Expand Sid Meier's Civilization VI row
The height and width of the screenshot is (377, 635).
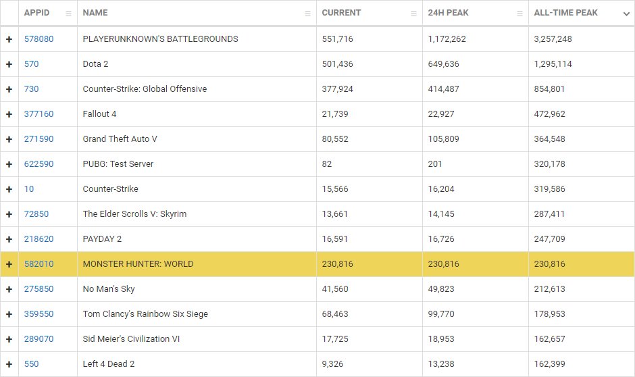[9, 339]
